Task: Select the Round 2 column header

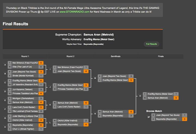Action: pyautogui.click(x=71, y=56)
